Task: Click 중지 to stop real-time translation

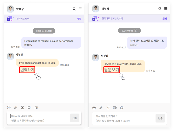Action: tap(165, 19)
